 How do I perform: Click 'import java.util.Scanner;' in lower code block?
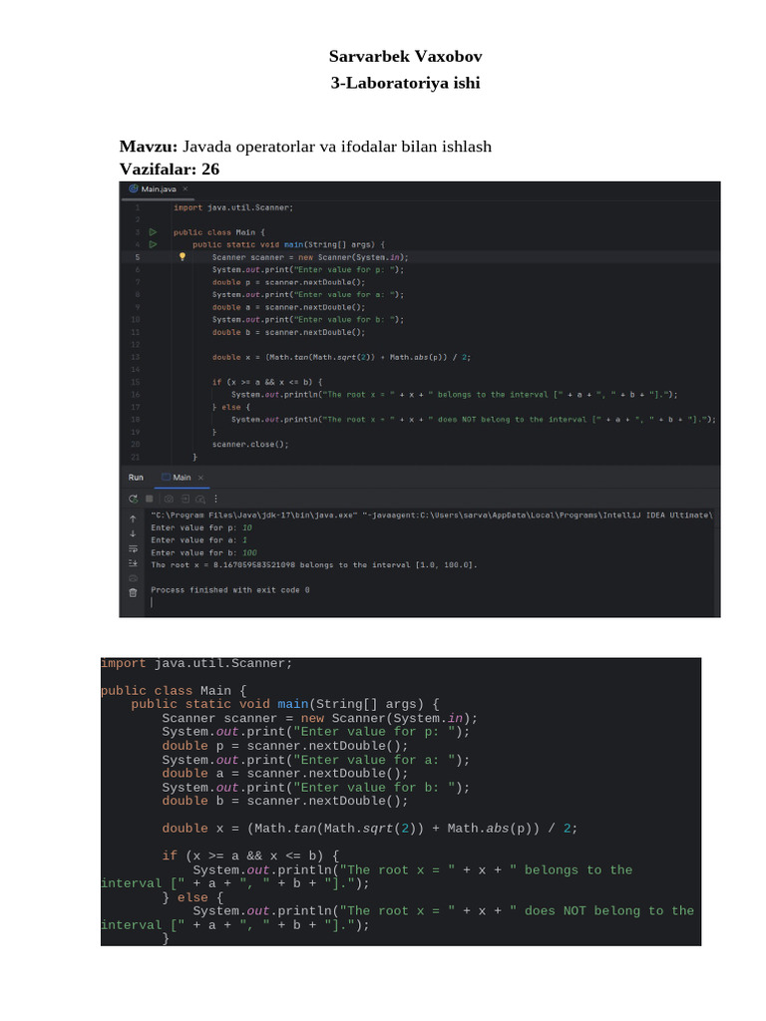[196, 663]
